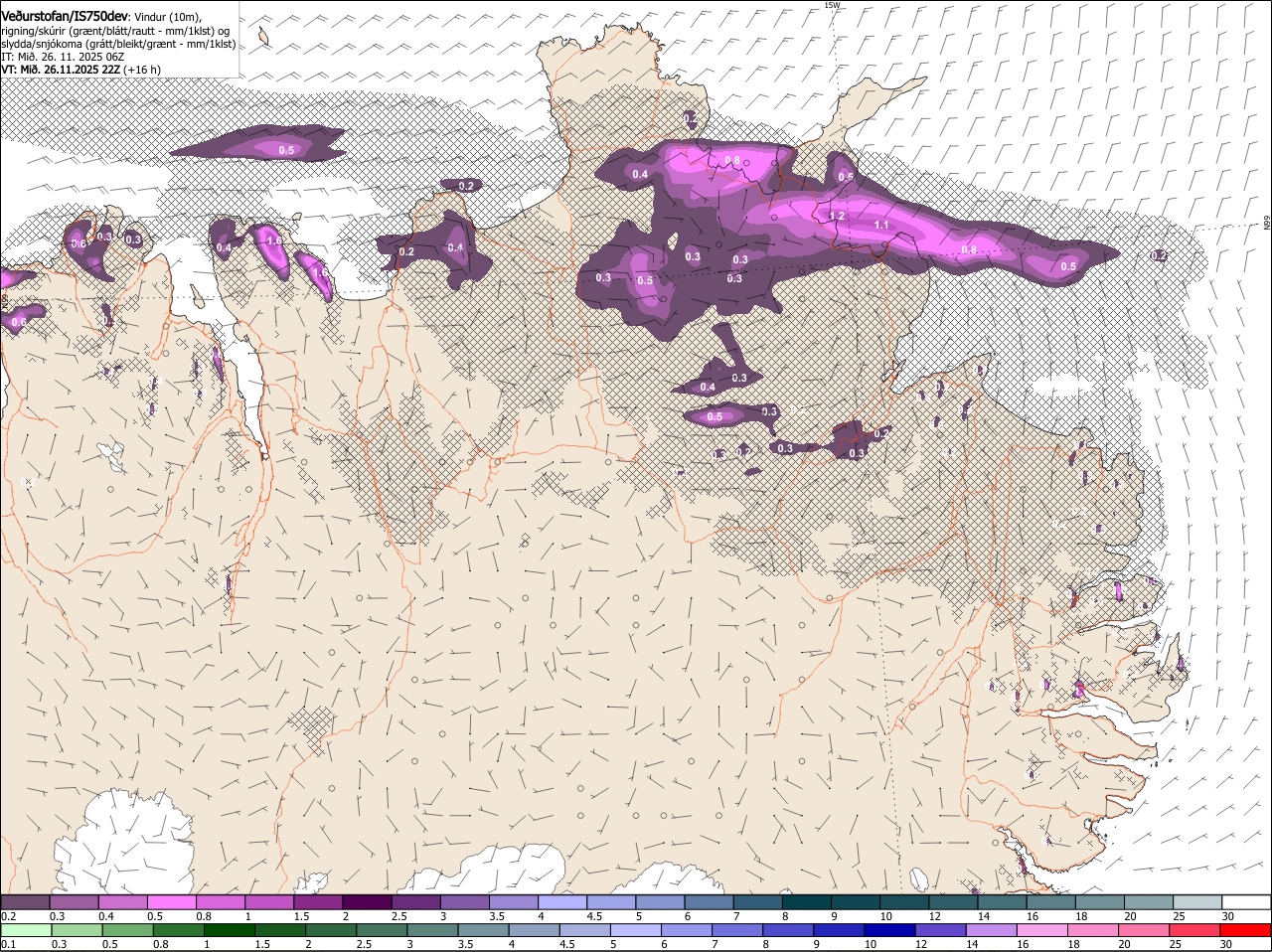Select the 'IT: Mið. 26. 11. 2025 06Z' line

[x=63, y=57]
